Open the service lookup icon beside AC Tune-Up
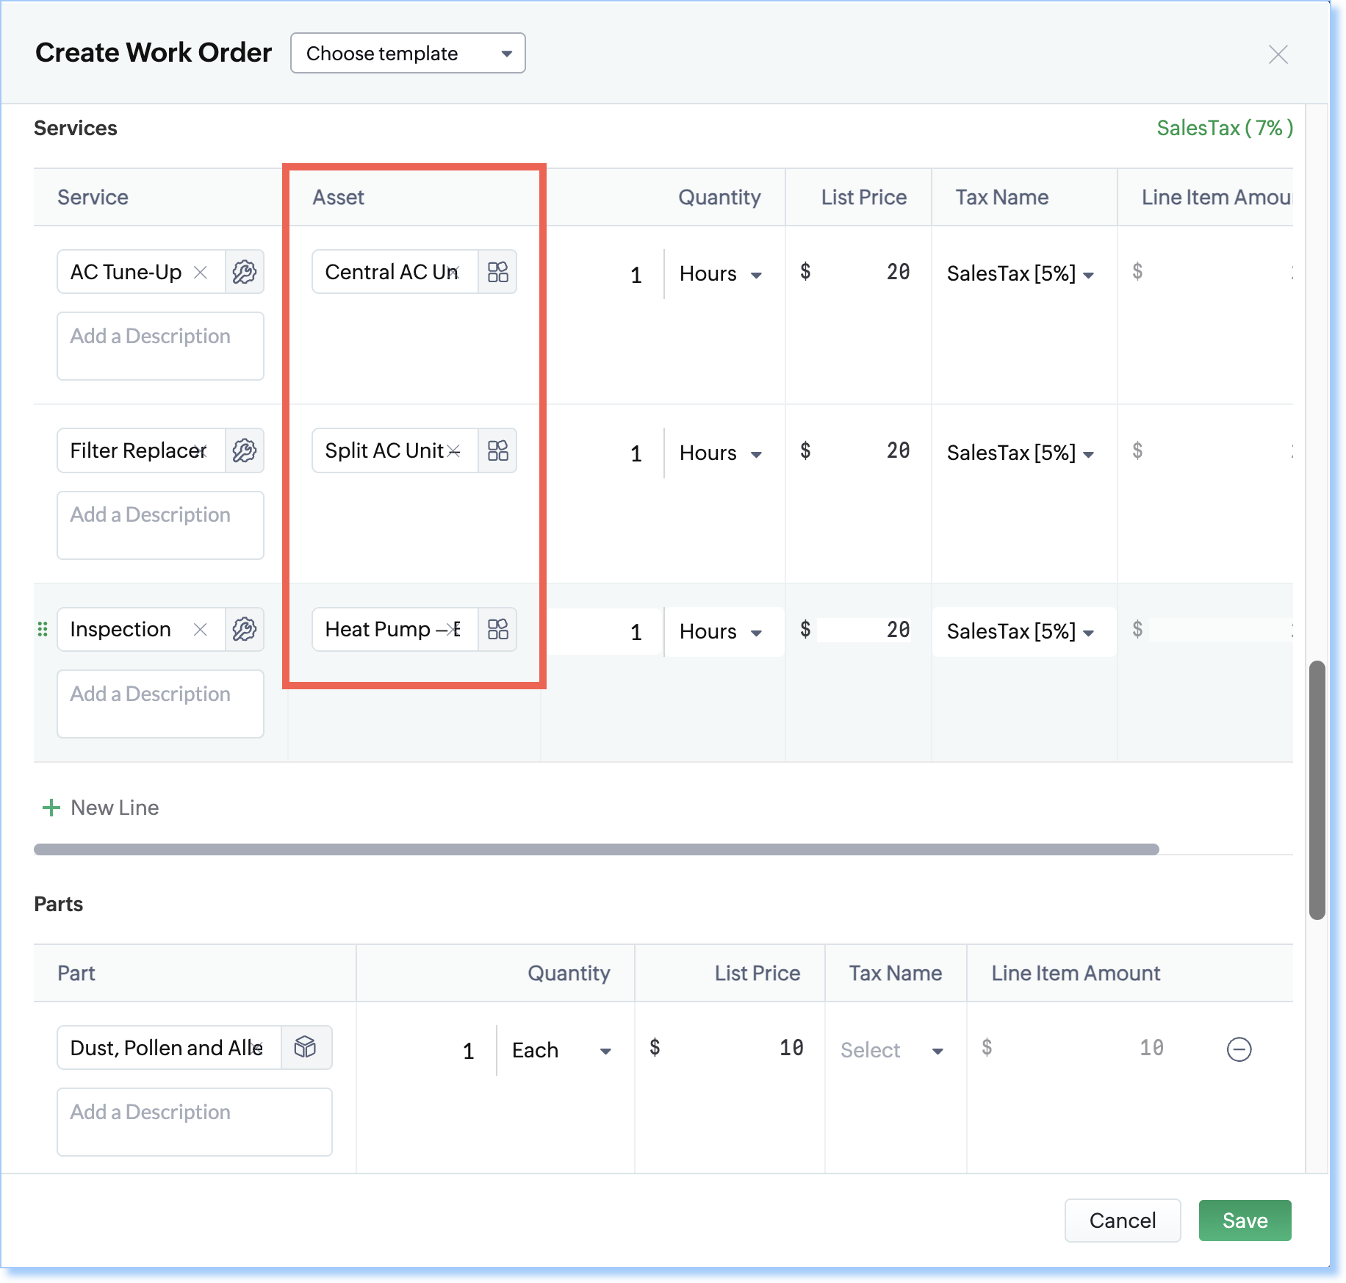The height and width of the screenshot is (1283, 1346). point(245,272)
